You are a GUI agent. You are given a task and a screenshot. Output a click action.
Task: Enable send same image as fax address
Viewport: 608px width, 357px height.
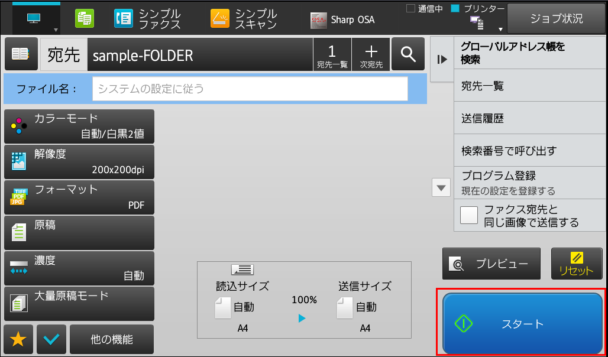tap(469, 215)
